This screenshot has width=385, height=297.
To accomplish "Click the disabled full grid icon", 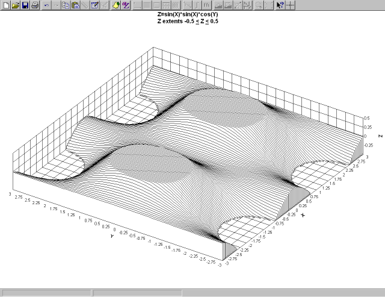I will [147, 5].
